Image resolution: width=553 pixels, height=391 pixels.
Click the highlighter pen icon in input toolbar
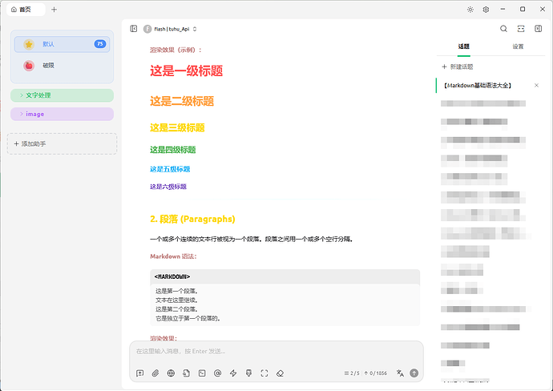(248, 373)
